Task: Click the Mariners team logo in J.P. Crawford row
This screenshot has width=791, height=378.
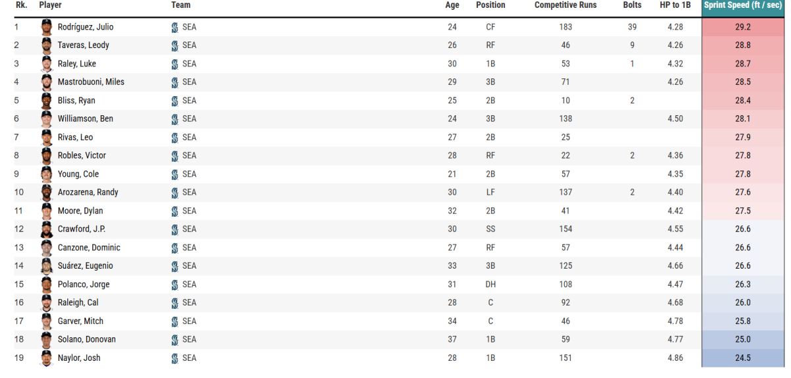Action: coord(175,229)
